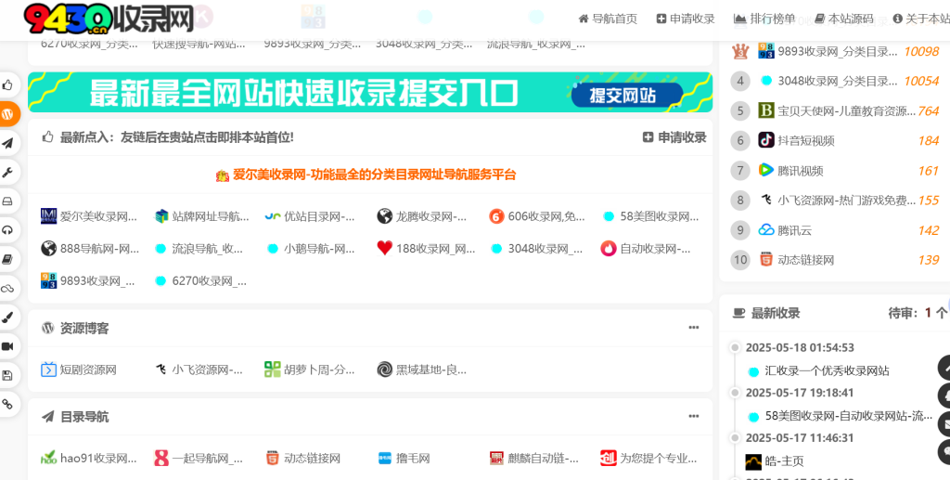The height and width of the screenshot is (480, 950).
Task: Select the chain link sidebar icon
Action: click(7, 404)
